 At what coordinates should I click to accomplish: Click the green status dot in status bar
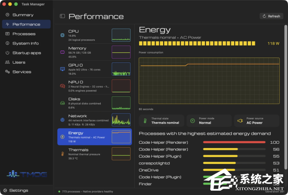click(x=59, y=192)
